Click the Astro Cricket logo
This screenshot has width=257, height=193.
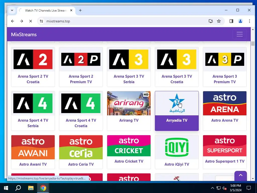[129, 146]
